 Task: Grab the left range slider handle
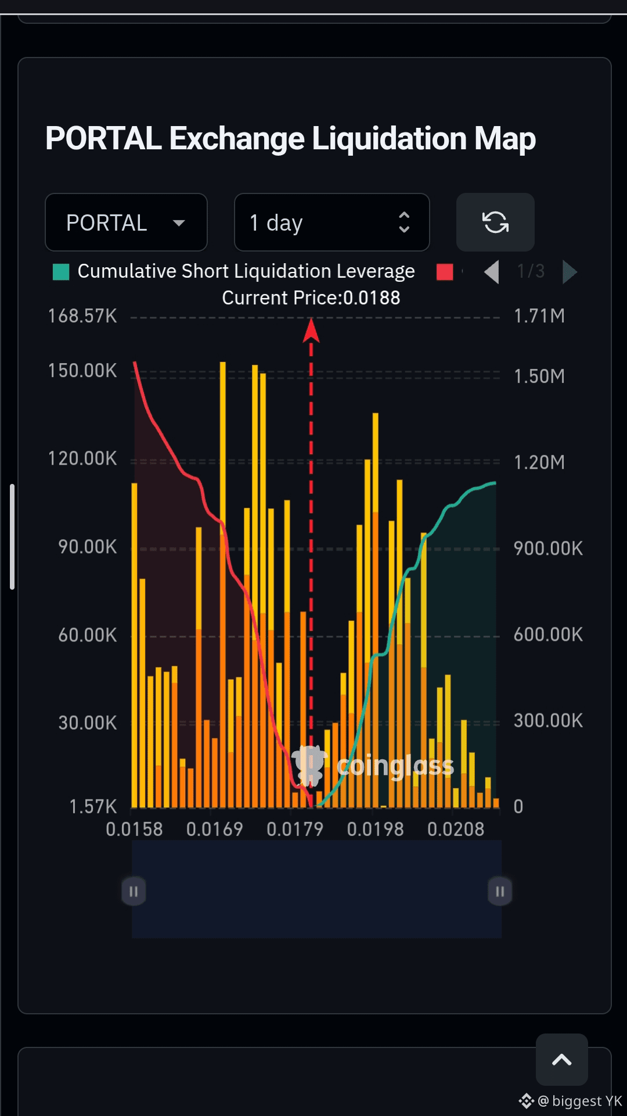tap(133, 892)
